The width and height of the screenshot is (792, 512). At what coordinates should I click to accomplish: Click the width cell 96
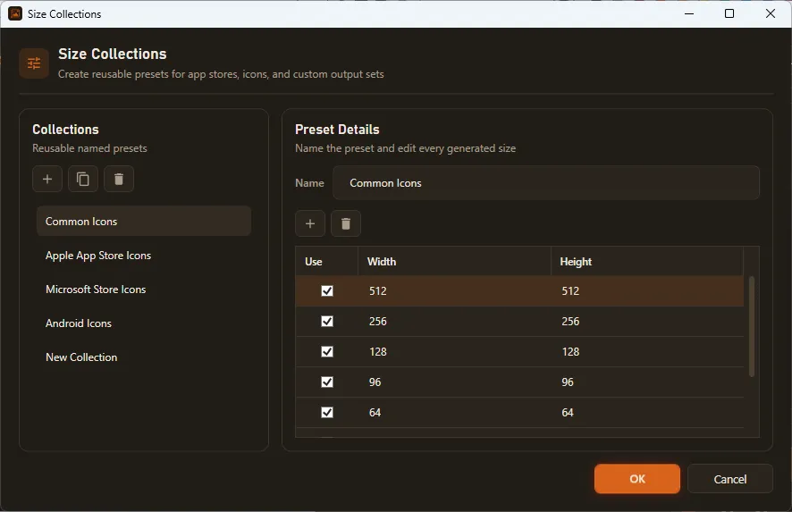click(x=454, y=382)
